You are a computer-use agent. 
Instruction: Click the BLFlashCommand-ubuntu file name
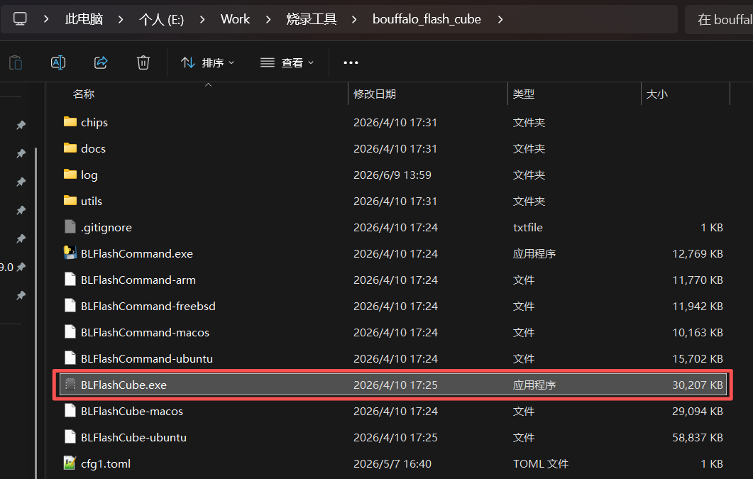click(146, 358)
